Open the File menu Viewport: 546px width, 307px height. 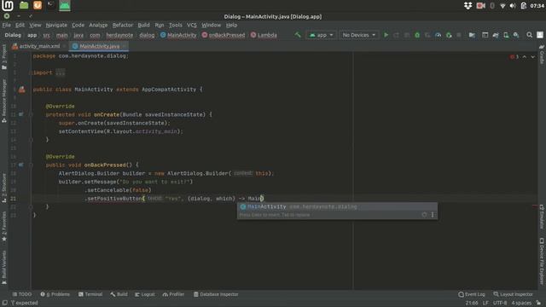pos(6,25)
